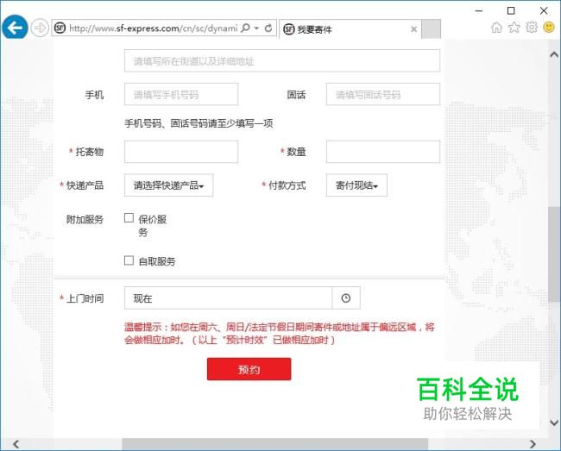Image resolution: width=561 pixels, height=451 pixels.
Task: Open the address bar dropdown arrow
Action: (256, 28)
